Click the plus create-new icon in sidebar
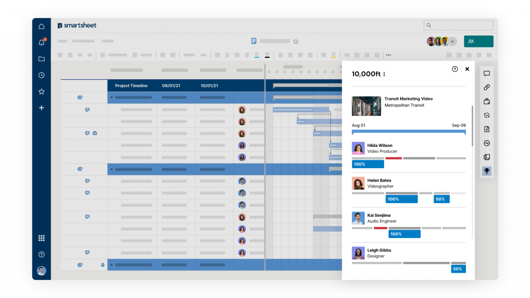This screenshot has height=298, width=530. click(x=41, y=108)
